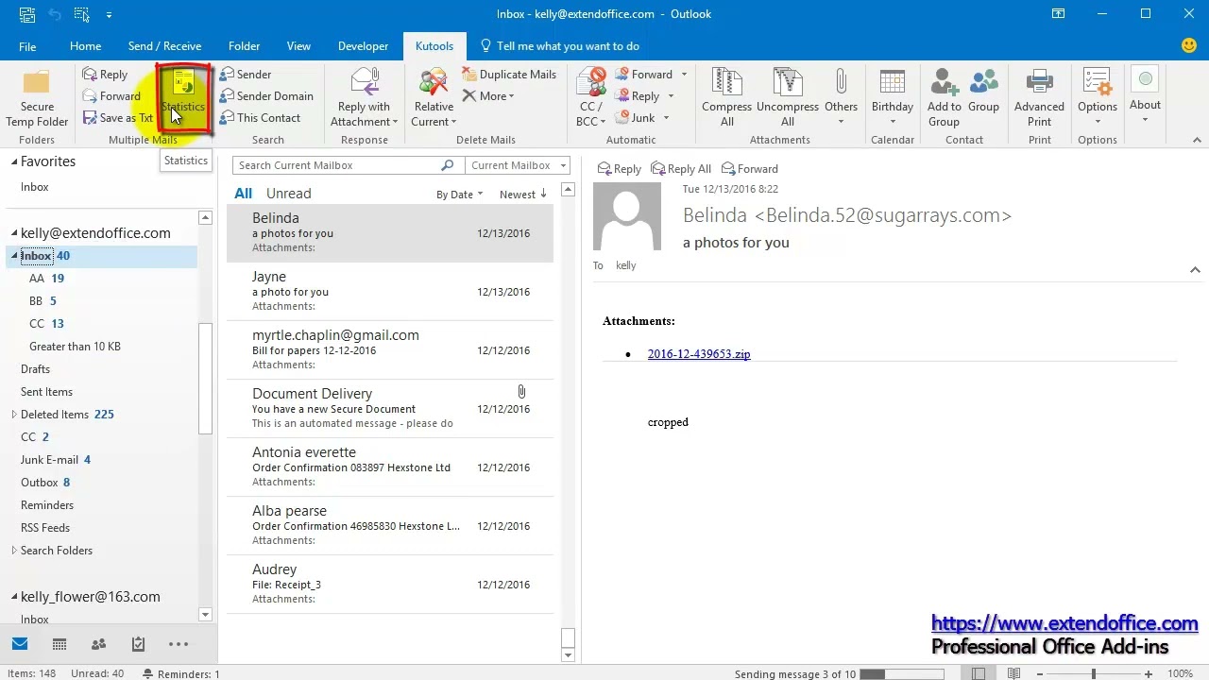Open the Birthday calendar tool
This screenshot has width=1209, height=680.
[892, 98]
